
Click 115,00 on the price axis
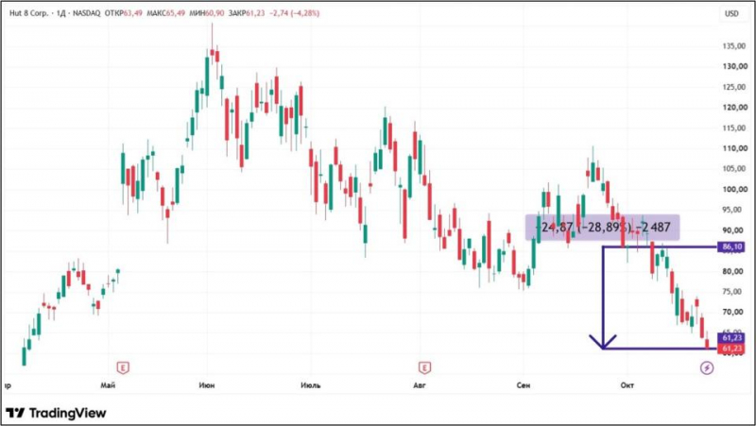click(735, 128)
